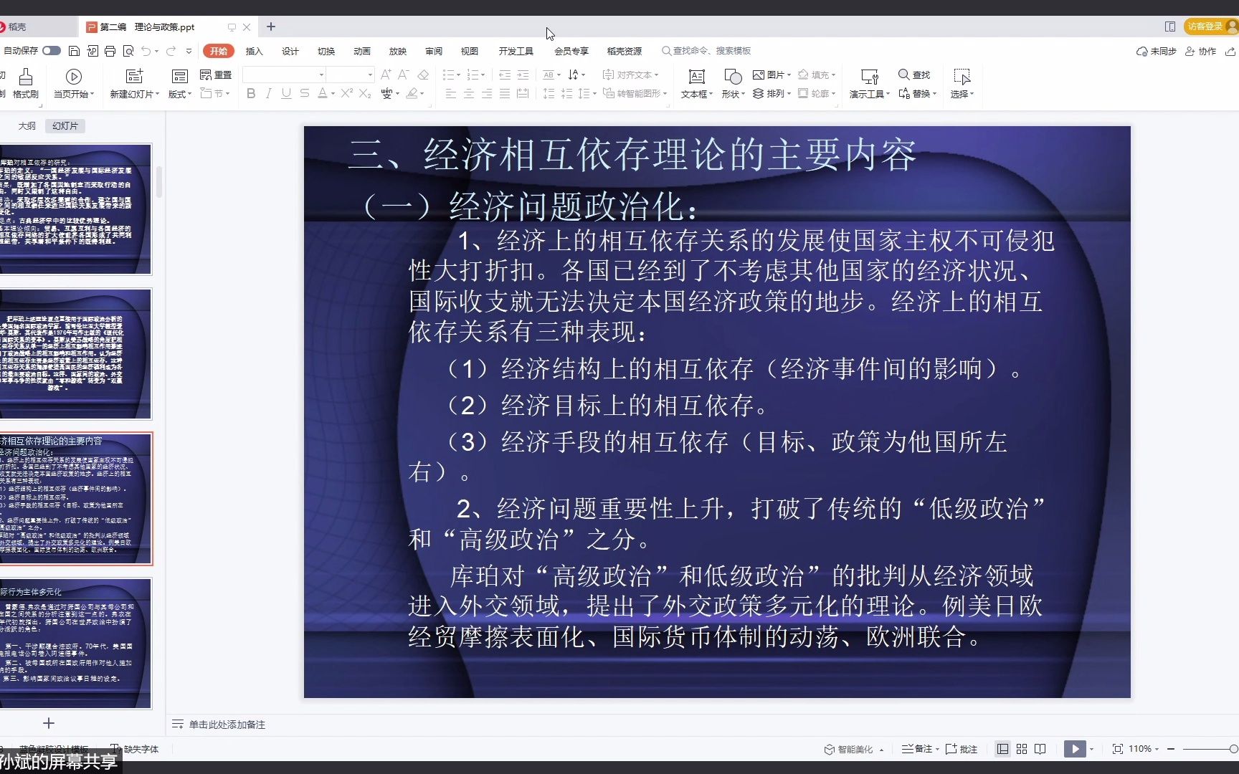Click the Collaborate (协作) button
The height and width of the screenshot is (774, 1239).
[x=1201, y=51]
